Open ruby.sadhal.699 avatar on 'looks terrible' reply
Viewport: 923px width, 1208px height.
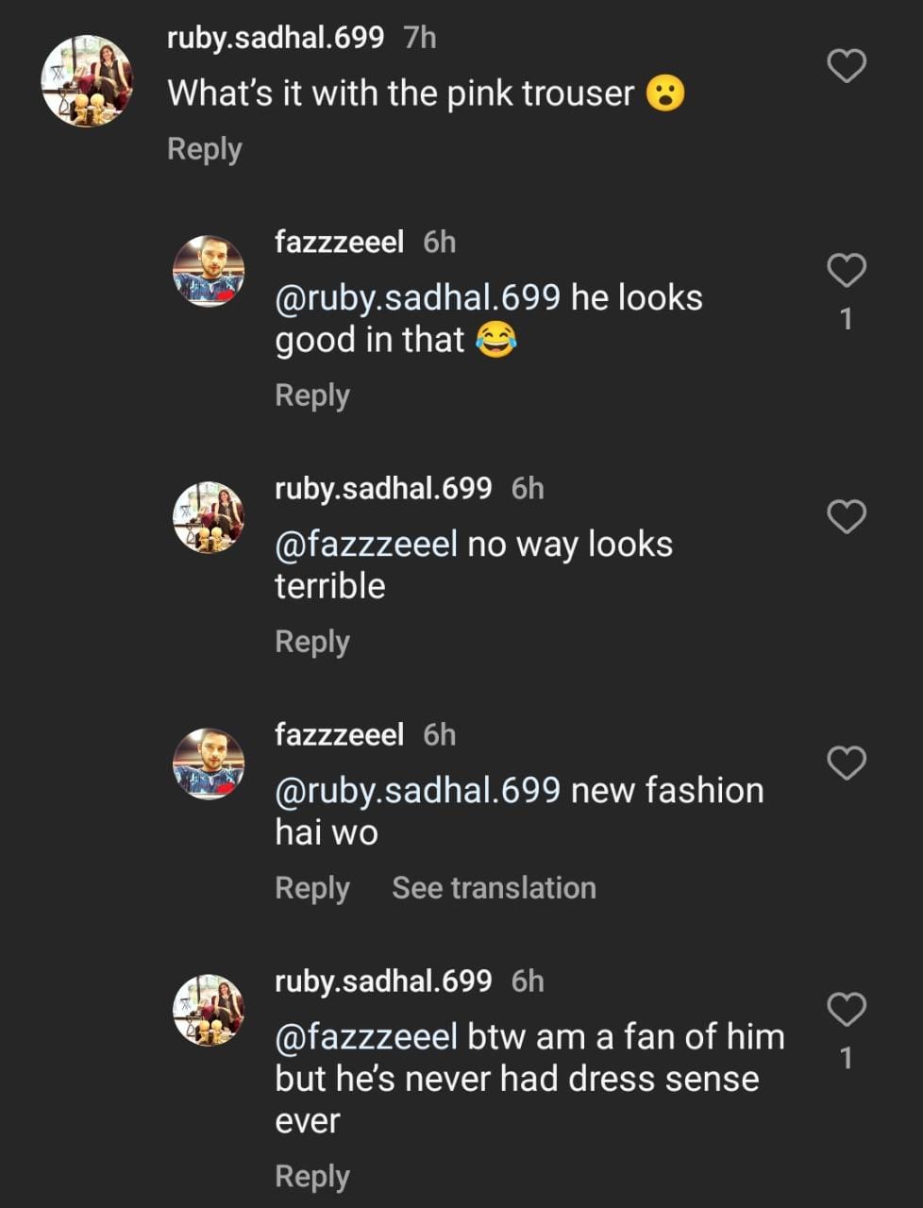click(209, 517)
